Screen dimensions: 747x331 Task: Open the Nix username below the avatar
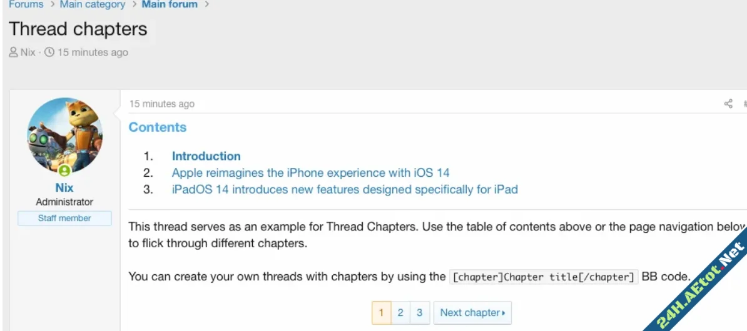[64, 187]
